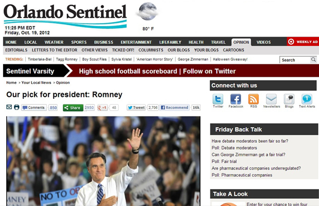Click the Facebook Recommend button
Image resolution: width=319 pixels, height=206 pixels.
coord(174,108)
